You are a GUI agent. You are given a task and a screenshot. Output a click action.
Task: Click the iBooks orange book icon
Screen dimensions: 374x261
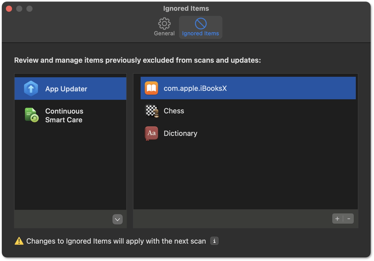[151, 88]
